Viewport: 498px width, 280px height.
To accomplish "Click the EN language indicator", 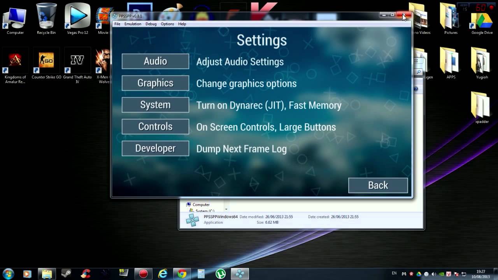I will 394,273.
